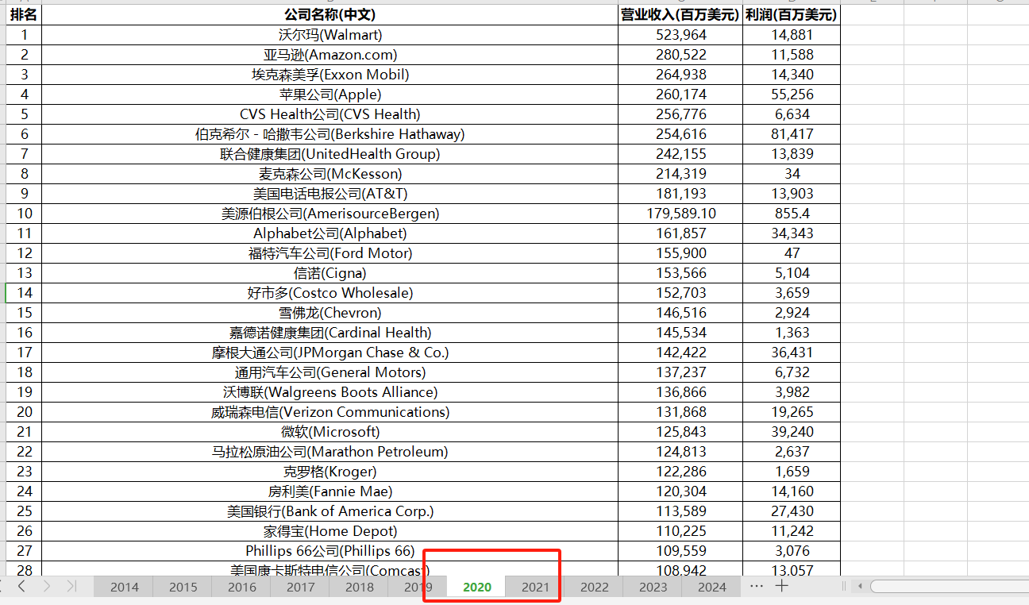Select the Walgreens Boots Alliance cell
The width and height of the screenshot is (1029, 605).
point(330,392)
